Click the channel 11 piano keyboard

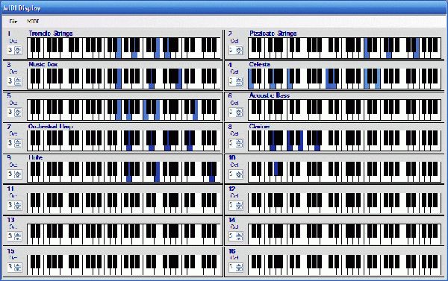[124, 203]
